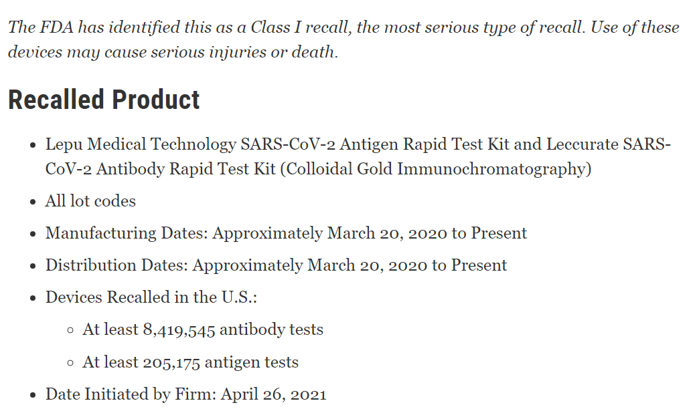693x409 pixels.
Task: Click the bullet before Distribution Dates
Action: (x=33, y=267)
